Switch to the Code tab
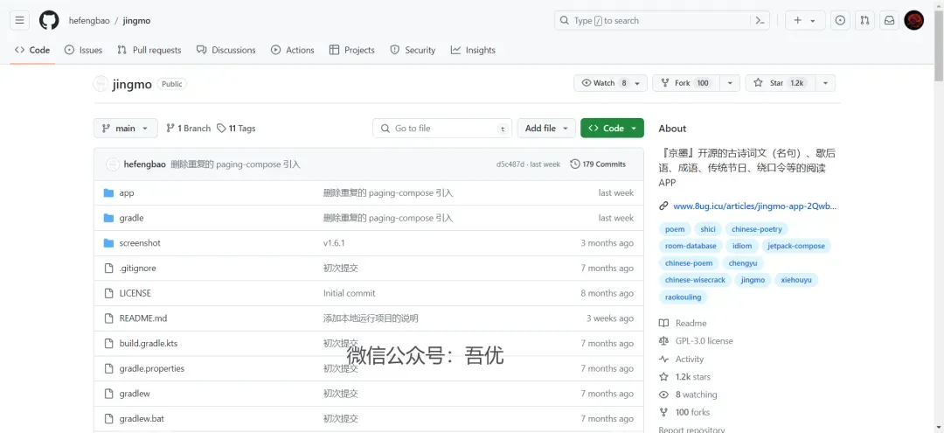This screenshot has height=433, width=944. pyautogui.click(x=32, y=50)
